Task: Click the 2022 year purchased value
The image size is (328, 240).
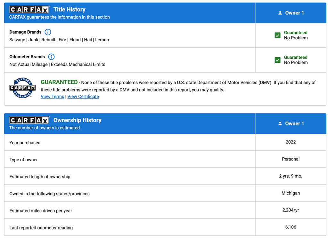Action: tap(291, 142)
